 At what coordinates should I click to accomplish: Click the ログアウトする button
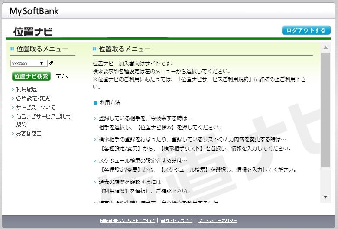(x=306, y=30)
